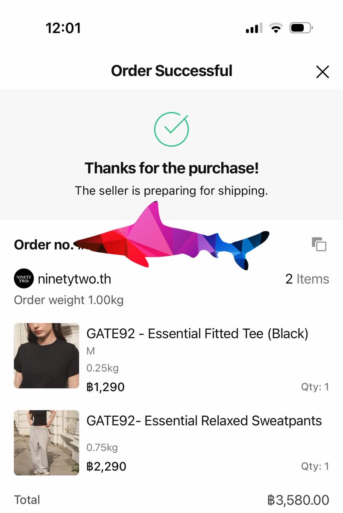
Task: Tap the Thanks for the purchase heading
Action: click(172, 168)
